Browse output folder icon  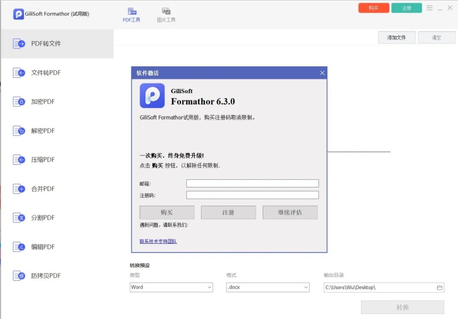440,288
